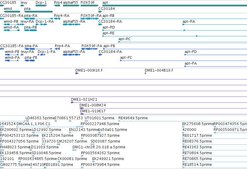Click the DME1-004B19.F BAC end label
The image size is (247, 169).
[159, 70]
